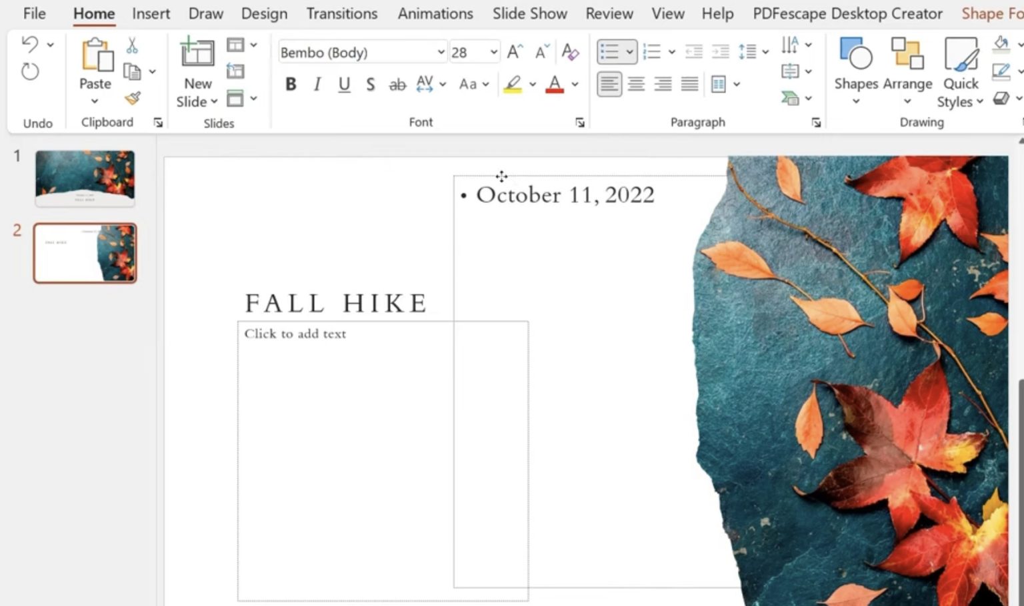Open the Bembo font dropdown
1024x606 pixels.
[440, 52]
